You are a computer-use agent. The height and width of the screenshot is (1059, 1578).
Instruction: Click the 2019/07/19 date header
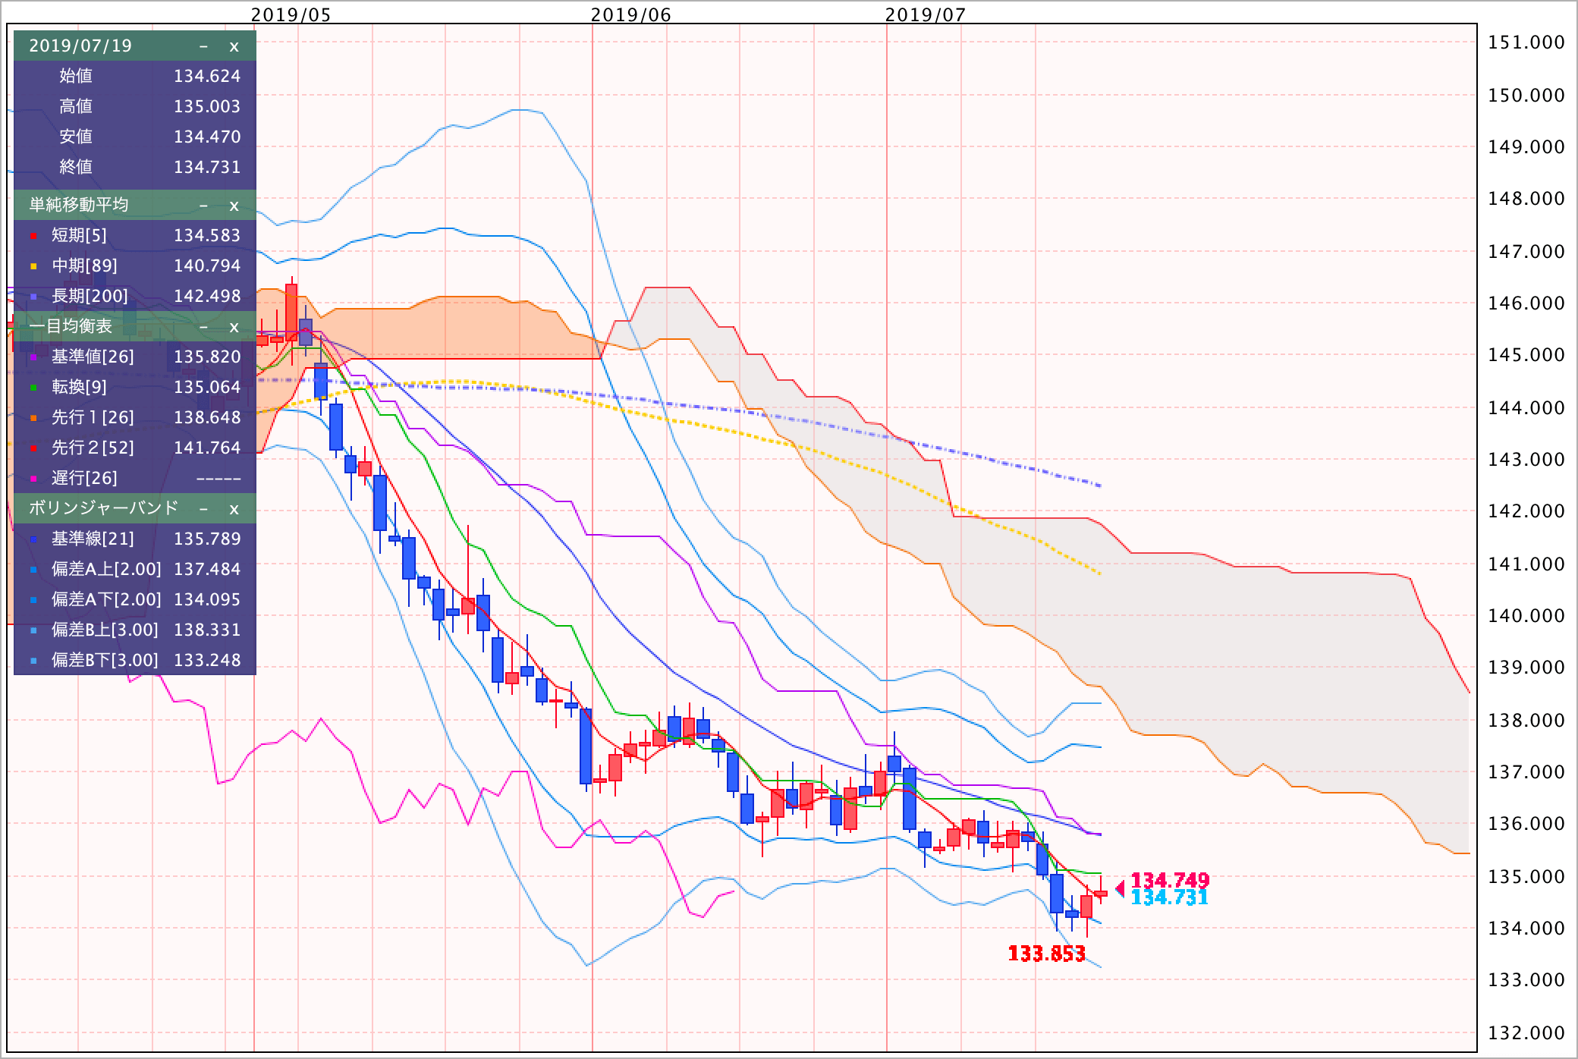(80, 46)
